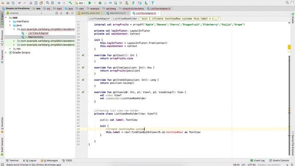Click the LF line separator in status bar
Viewport: 295px width, 166px height.
pyautogui.click(x=243, y=165)
